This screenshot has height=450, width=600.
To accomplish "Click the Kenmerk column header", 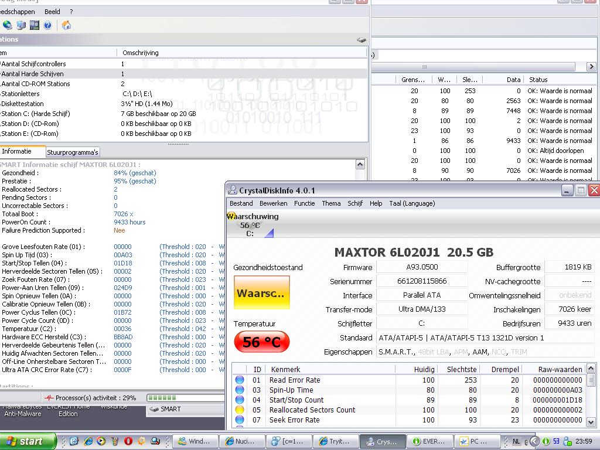I will 332,369.
